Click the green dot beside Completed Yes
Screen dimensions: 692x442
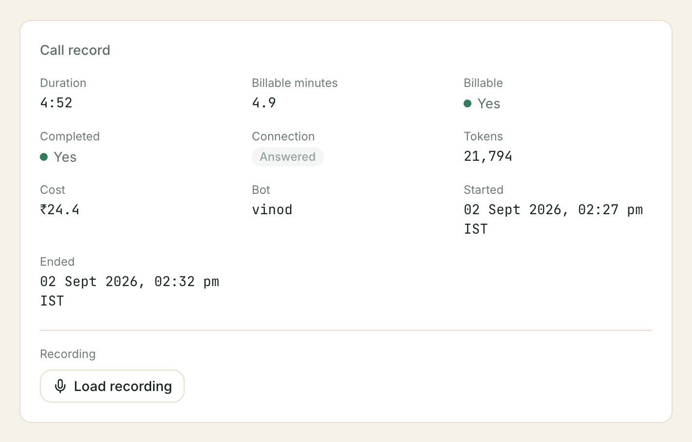click(44, 157)
